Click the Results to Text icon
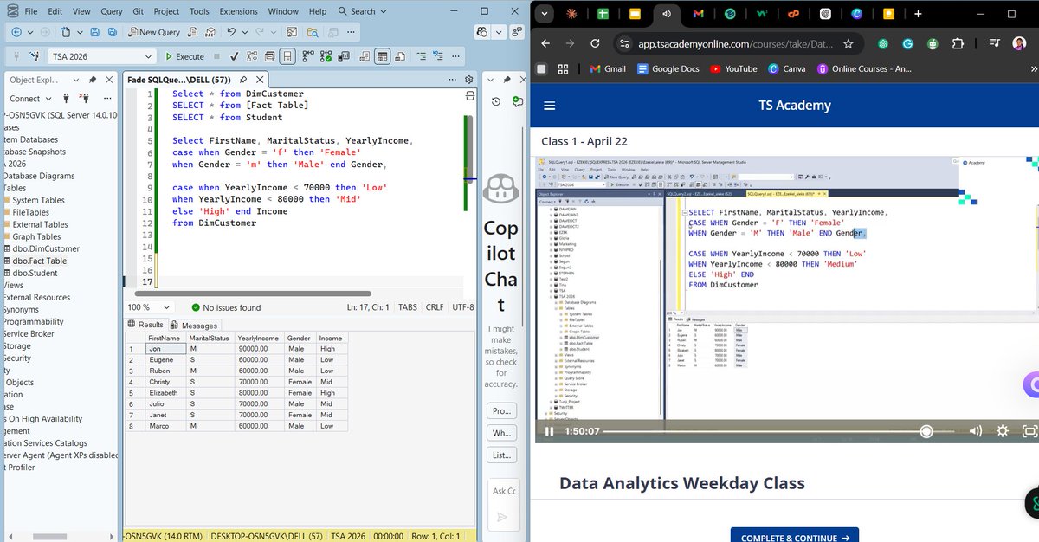Viewport: 1039px width, 542px height. [x=364, y=57]
